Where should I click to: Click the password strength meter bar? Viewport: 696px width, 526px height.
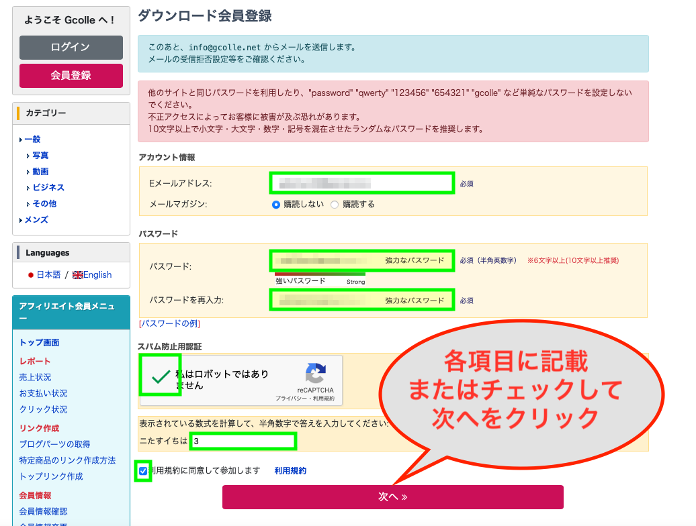[320, 274]
